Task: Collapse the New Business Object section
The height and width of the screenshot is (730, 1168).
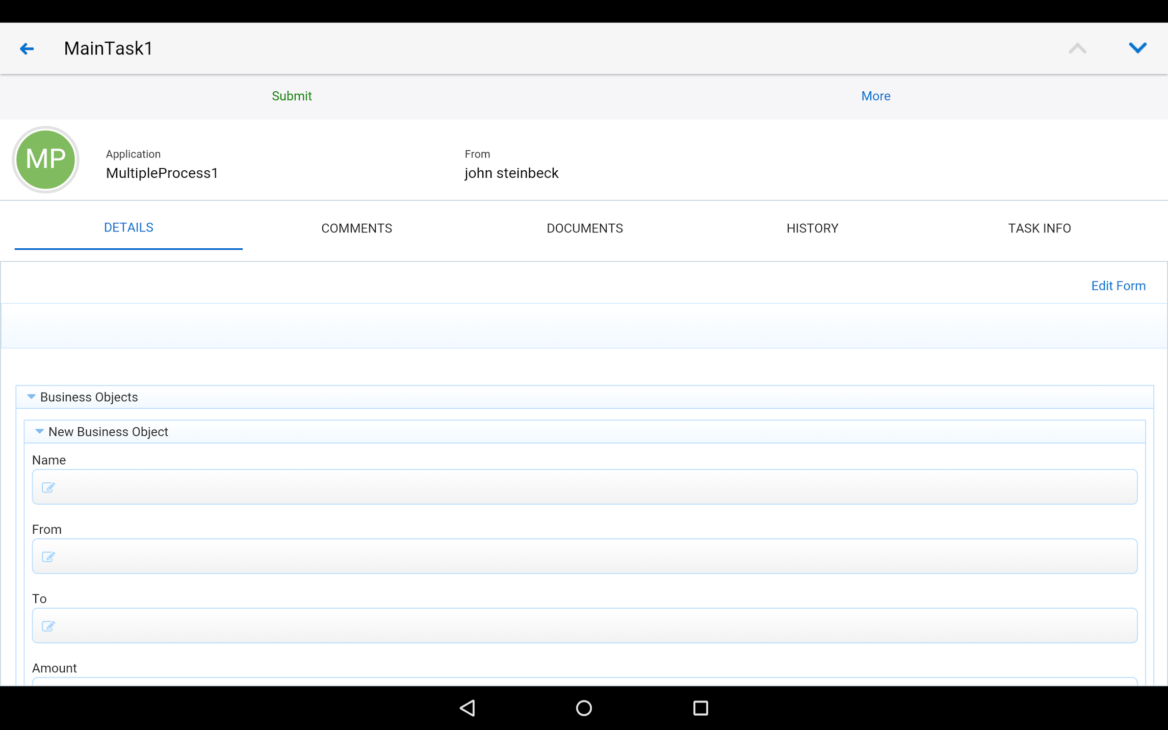Action: click(x=39, y=431)
